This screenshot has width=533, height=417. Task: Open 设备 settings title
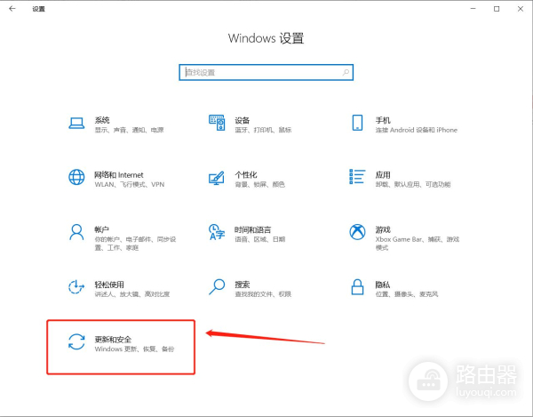243,120
